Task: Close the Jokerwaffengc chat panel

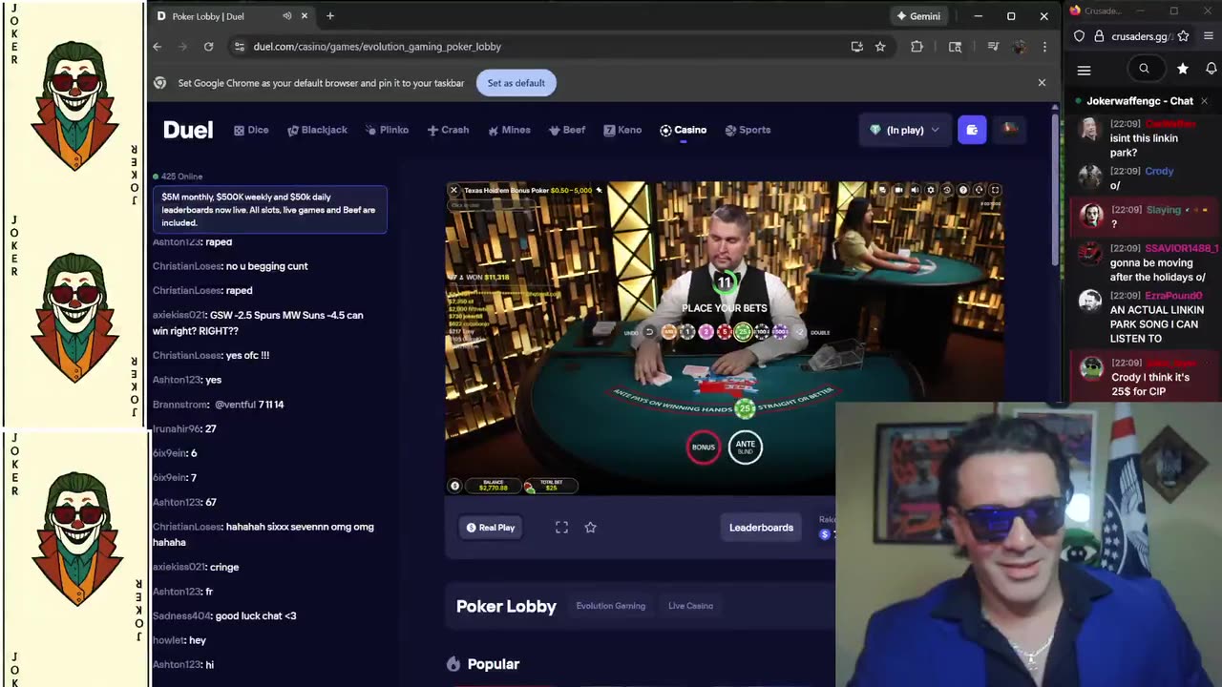Action: pos(1204,101)
